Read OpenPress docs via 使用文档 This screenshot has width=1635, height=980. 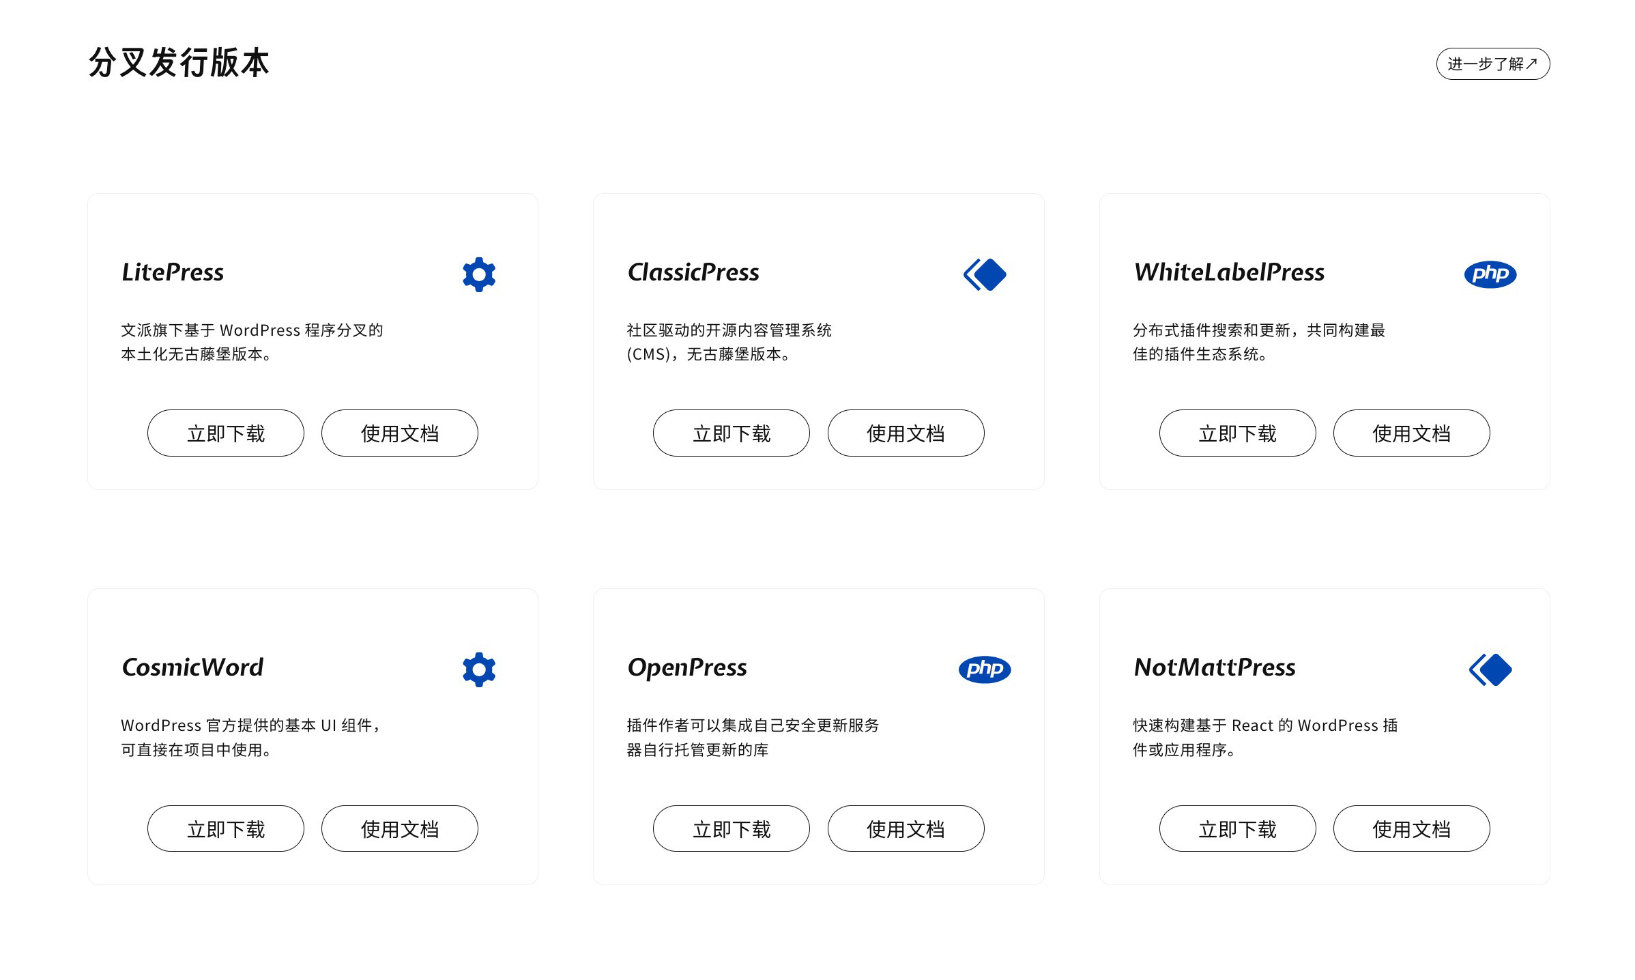[906, 828]
